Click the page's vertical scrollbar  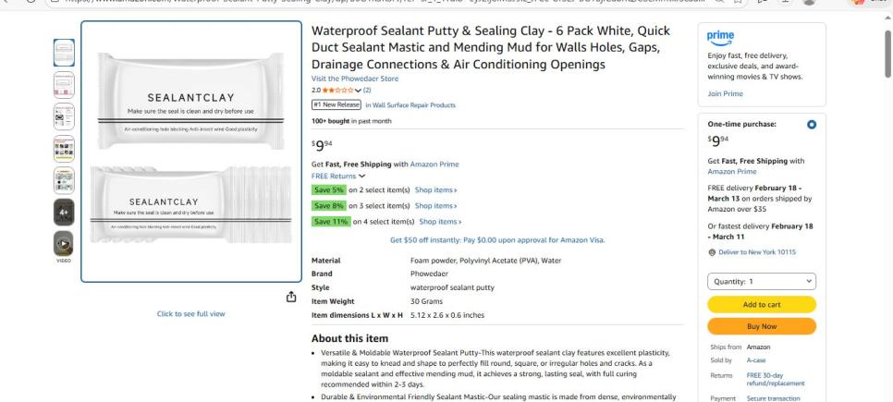(887, 185)
